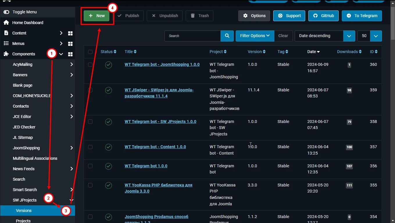Open the Search component in sidebar

coord(19,179)
